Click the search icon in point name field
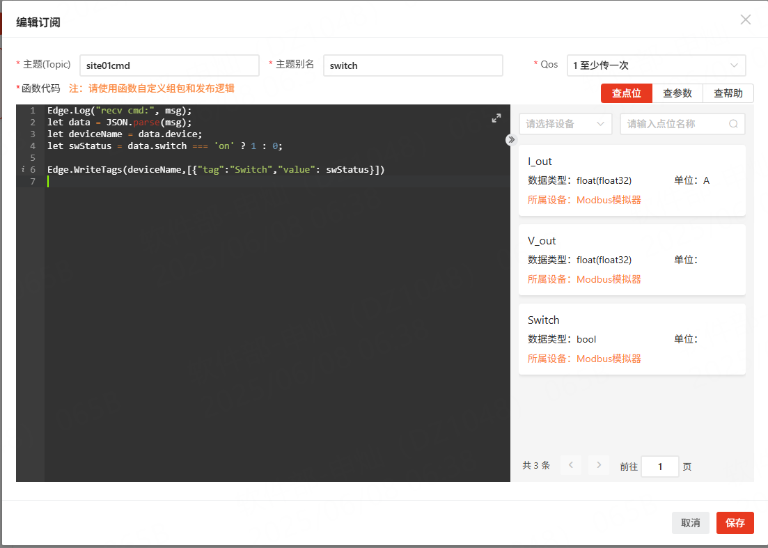768x548 pixels. tap(733, 124)
